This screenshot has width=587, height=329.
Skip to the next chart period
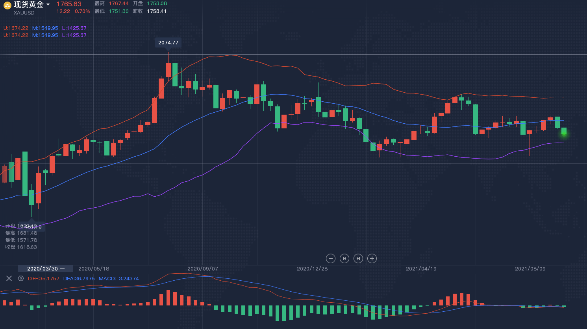[x=358, y=258]
